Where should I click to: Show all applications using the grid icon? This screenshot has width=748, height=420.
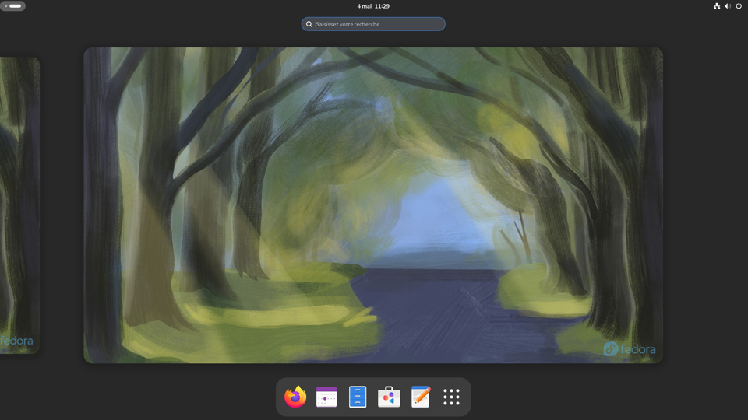click(x=451, y=397)
